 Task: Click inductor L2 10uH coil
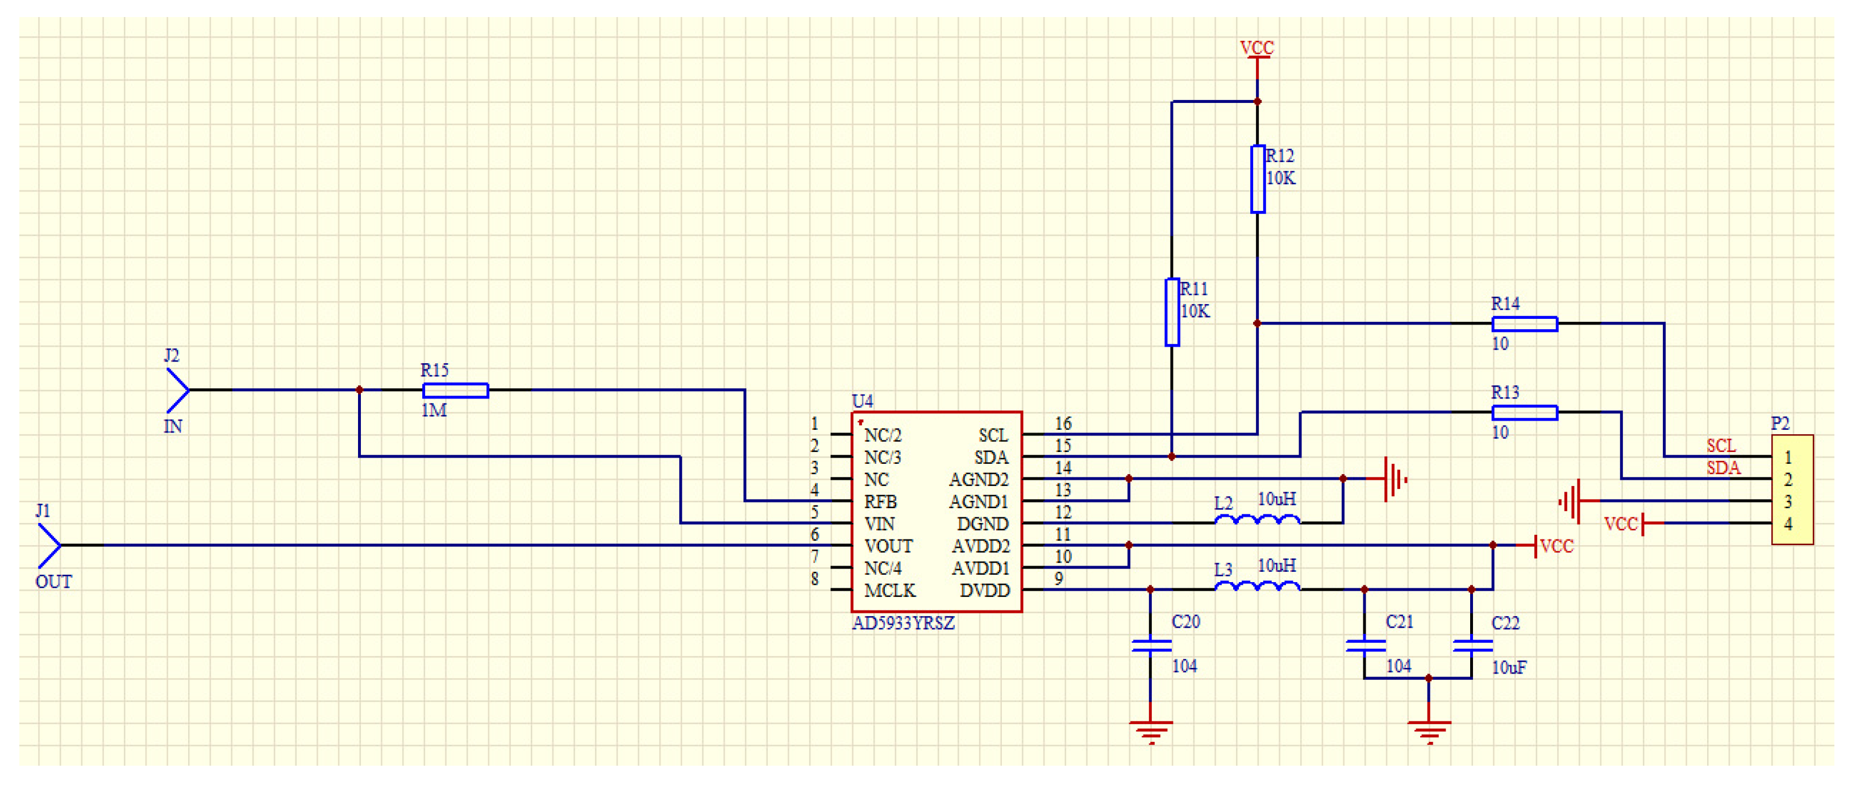coord(1257,520)
